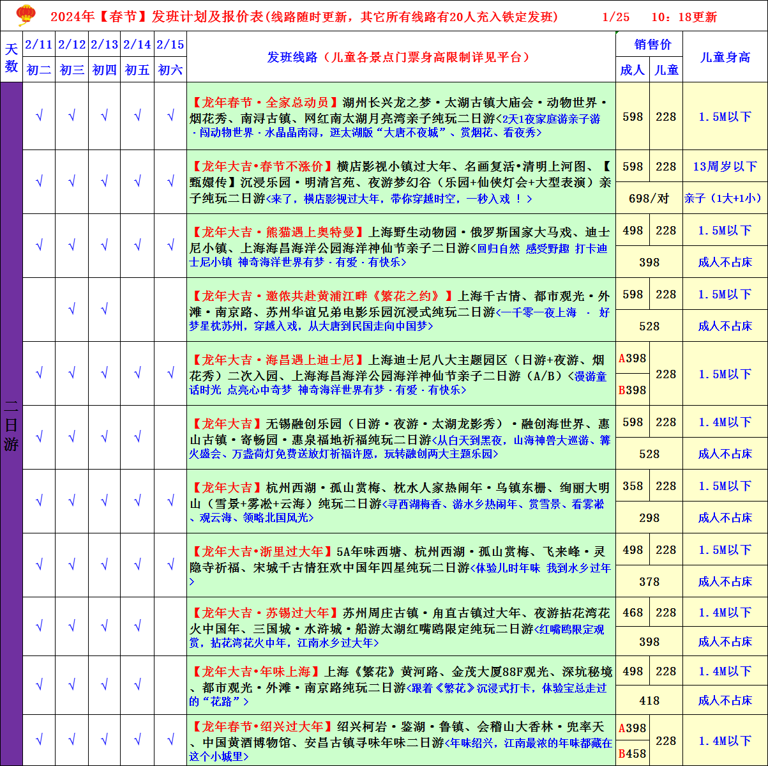Click child price 228 in 海昌遇上迪士尼 row

click(666, 374)
